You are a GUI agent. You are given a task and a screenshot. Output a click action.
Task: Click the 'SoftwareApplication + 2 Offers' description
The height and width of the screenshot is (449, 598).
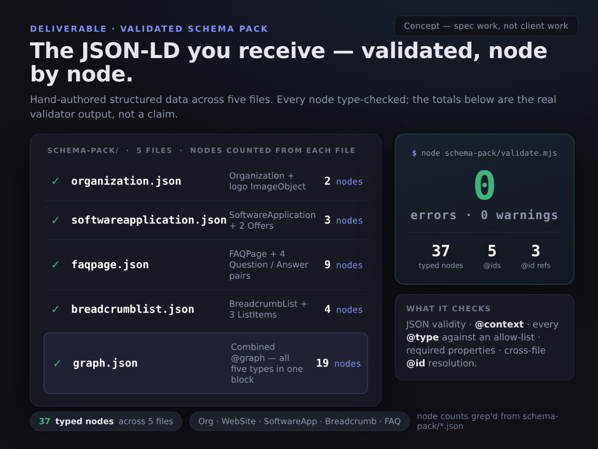pyautogui.click(x=272, y=220)
